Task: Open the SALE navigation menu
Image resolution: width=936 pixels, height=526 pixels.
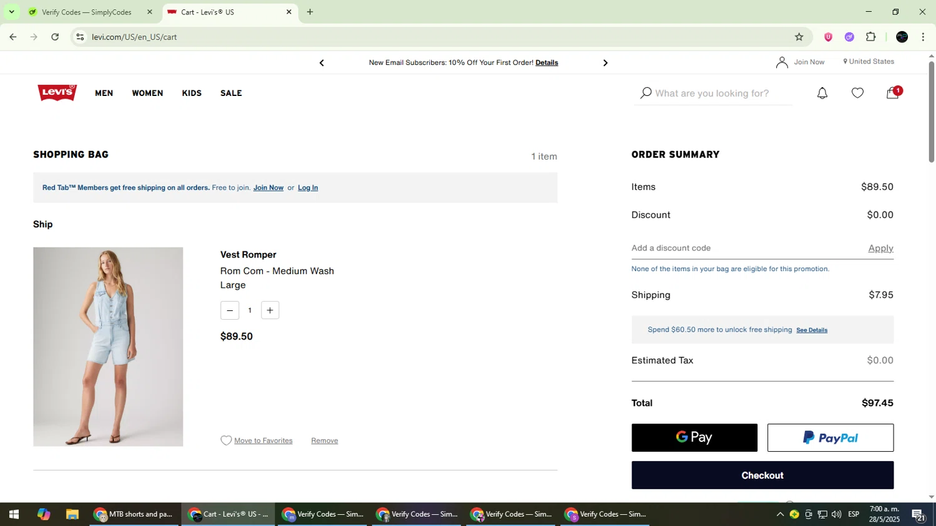Action: [x=231, y=93]
